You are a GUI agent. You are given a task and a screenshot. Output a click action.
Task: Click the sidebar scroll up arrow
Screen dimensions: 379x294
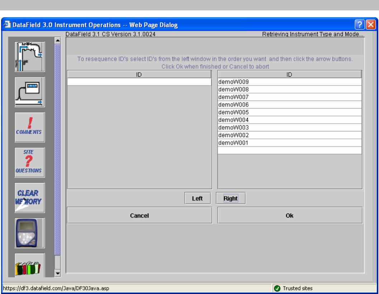[x=57, y=40]
